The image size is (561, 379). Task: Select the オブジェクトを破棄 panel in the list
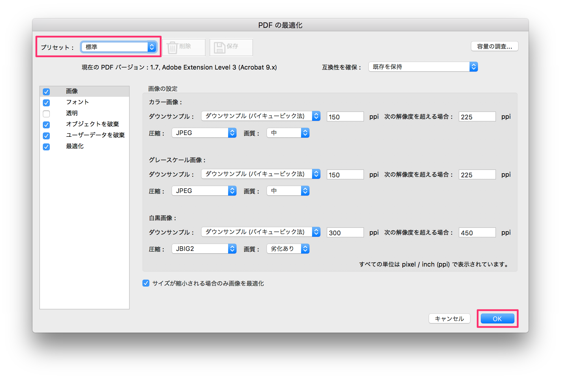tap(85, 124)
